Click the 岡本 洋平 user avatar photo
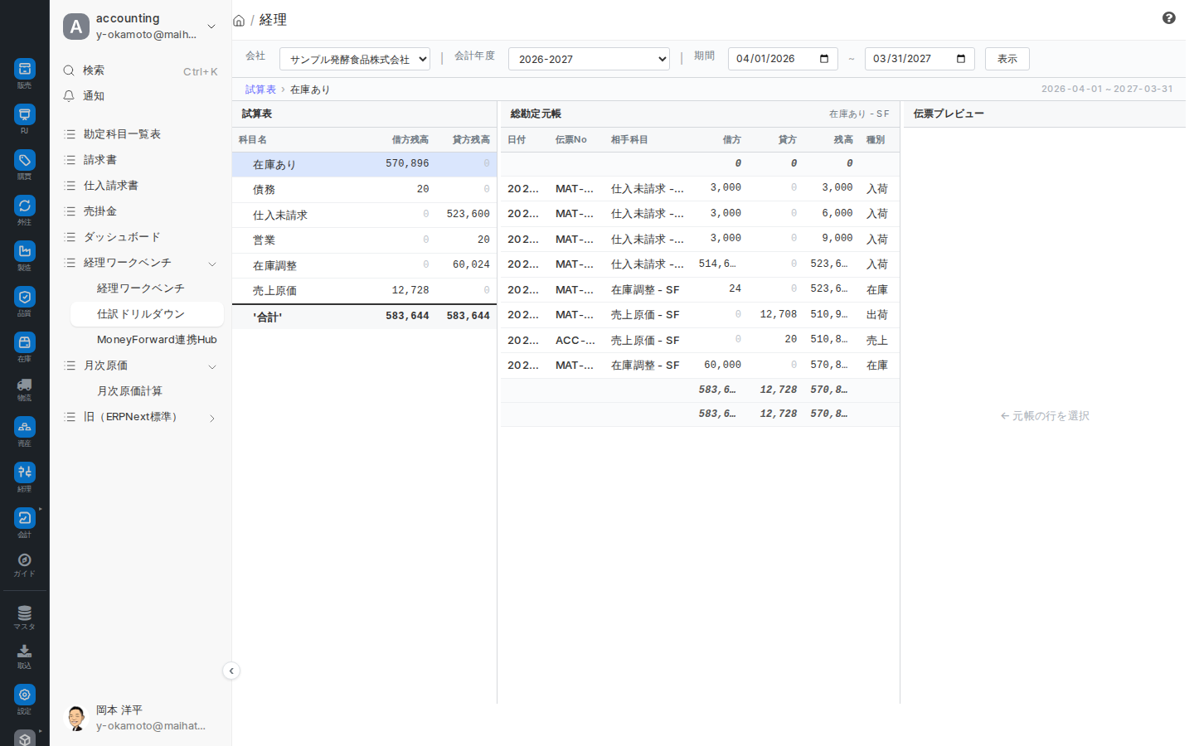Screen dimensions: 1194x746 pos(76,718)
